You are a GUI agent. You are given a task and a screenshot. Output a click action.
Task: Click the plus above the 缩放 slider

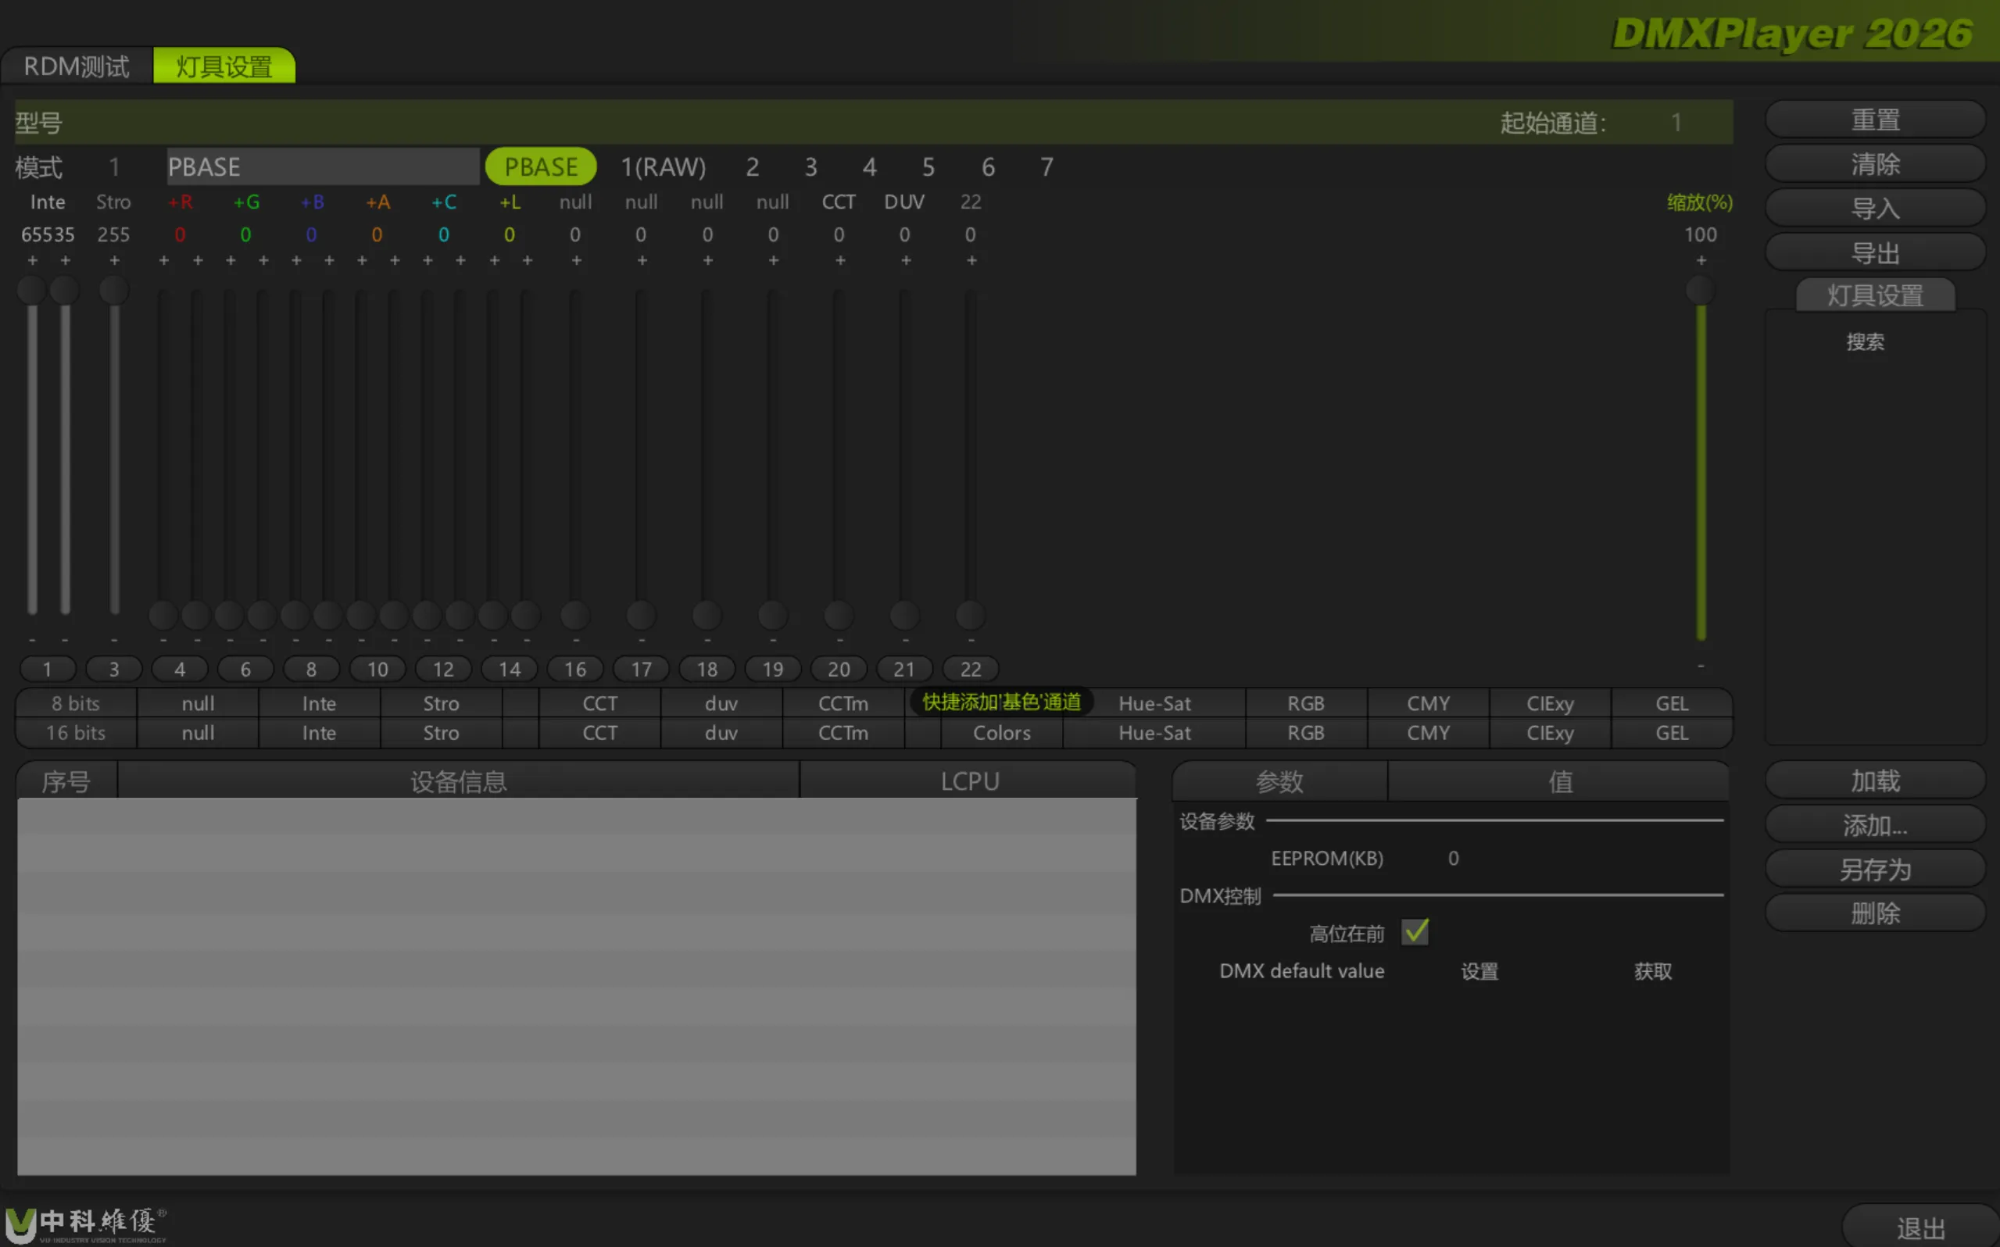[x=1701, y=261]
